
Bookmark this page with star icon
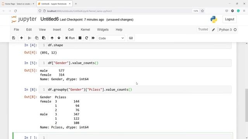(202, 11)
